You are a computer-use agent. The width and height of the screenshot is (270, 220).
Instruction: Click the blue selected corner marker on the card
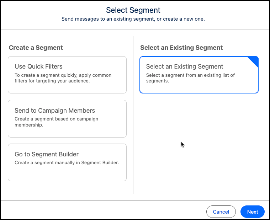(x=254, y=61)
